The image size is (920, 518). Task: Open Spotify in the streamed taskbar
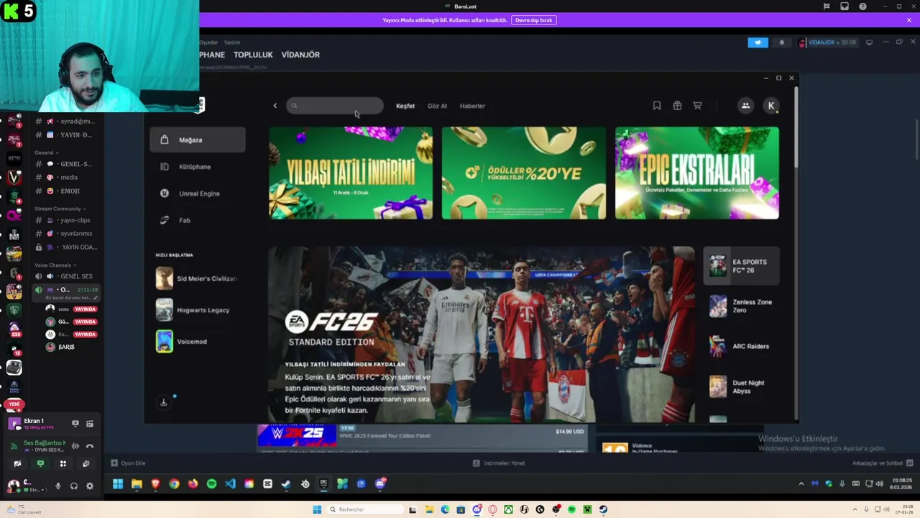click(x=211, y=484)
